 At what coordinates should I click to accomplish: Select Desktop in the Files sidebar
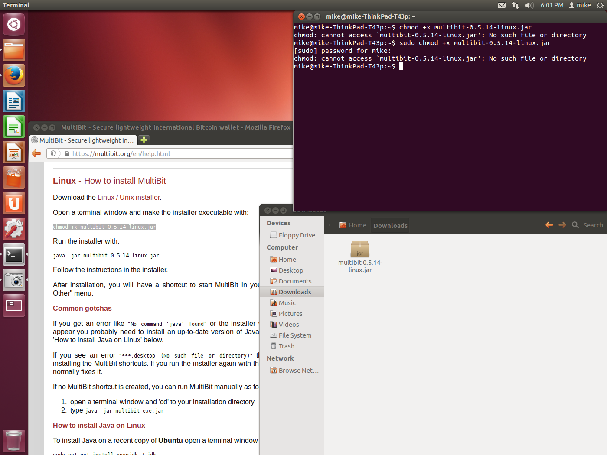292,270
